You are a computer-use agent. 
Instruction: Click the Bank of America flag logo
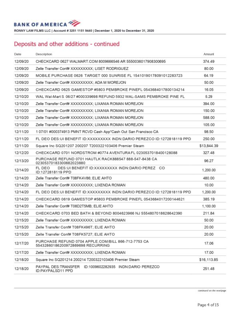(74, 23)
